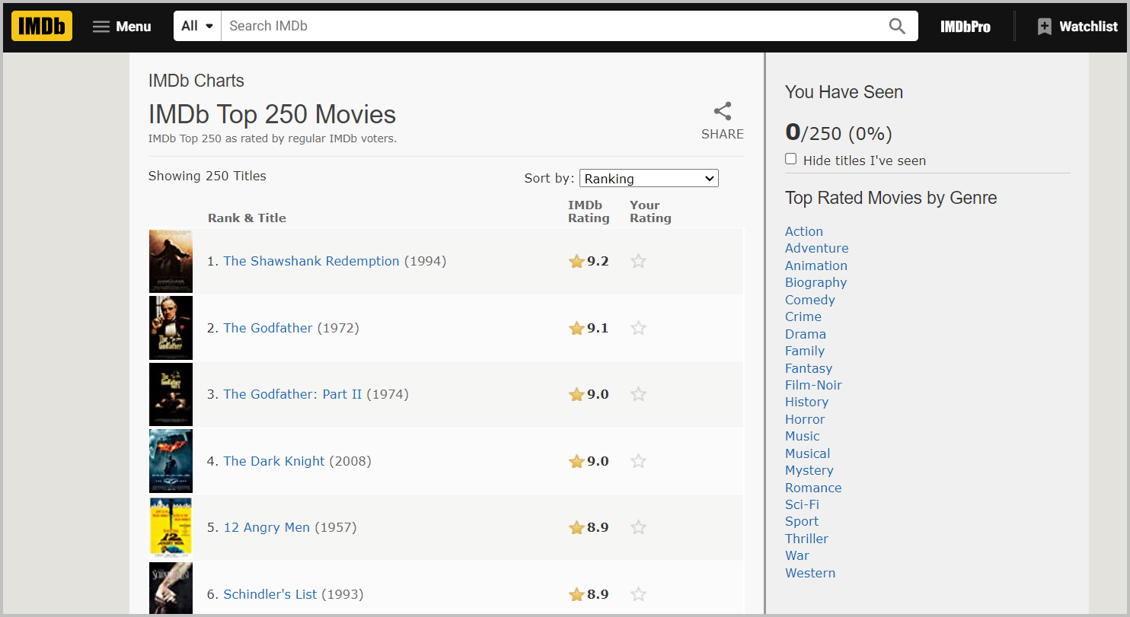Browse Thriller genre top movies
This screenshot has height=617, width=1130.
point(807,539)
